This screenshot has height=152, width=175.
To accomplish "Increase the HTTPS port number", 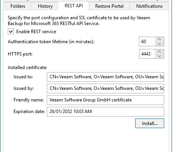I will (x=160, y=52).
